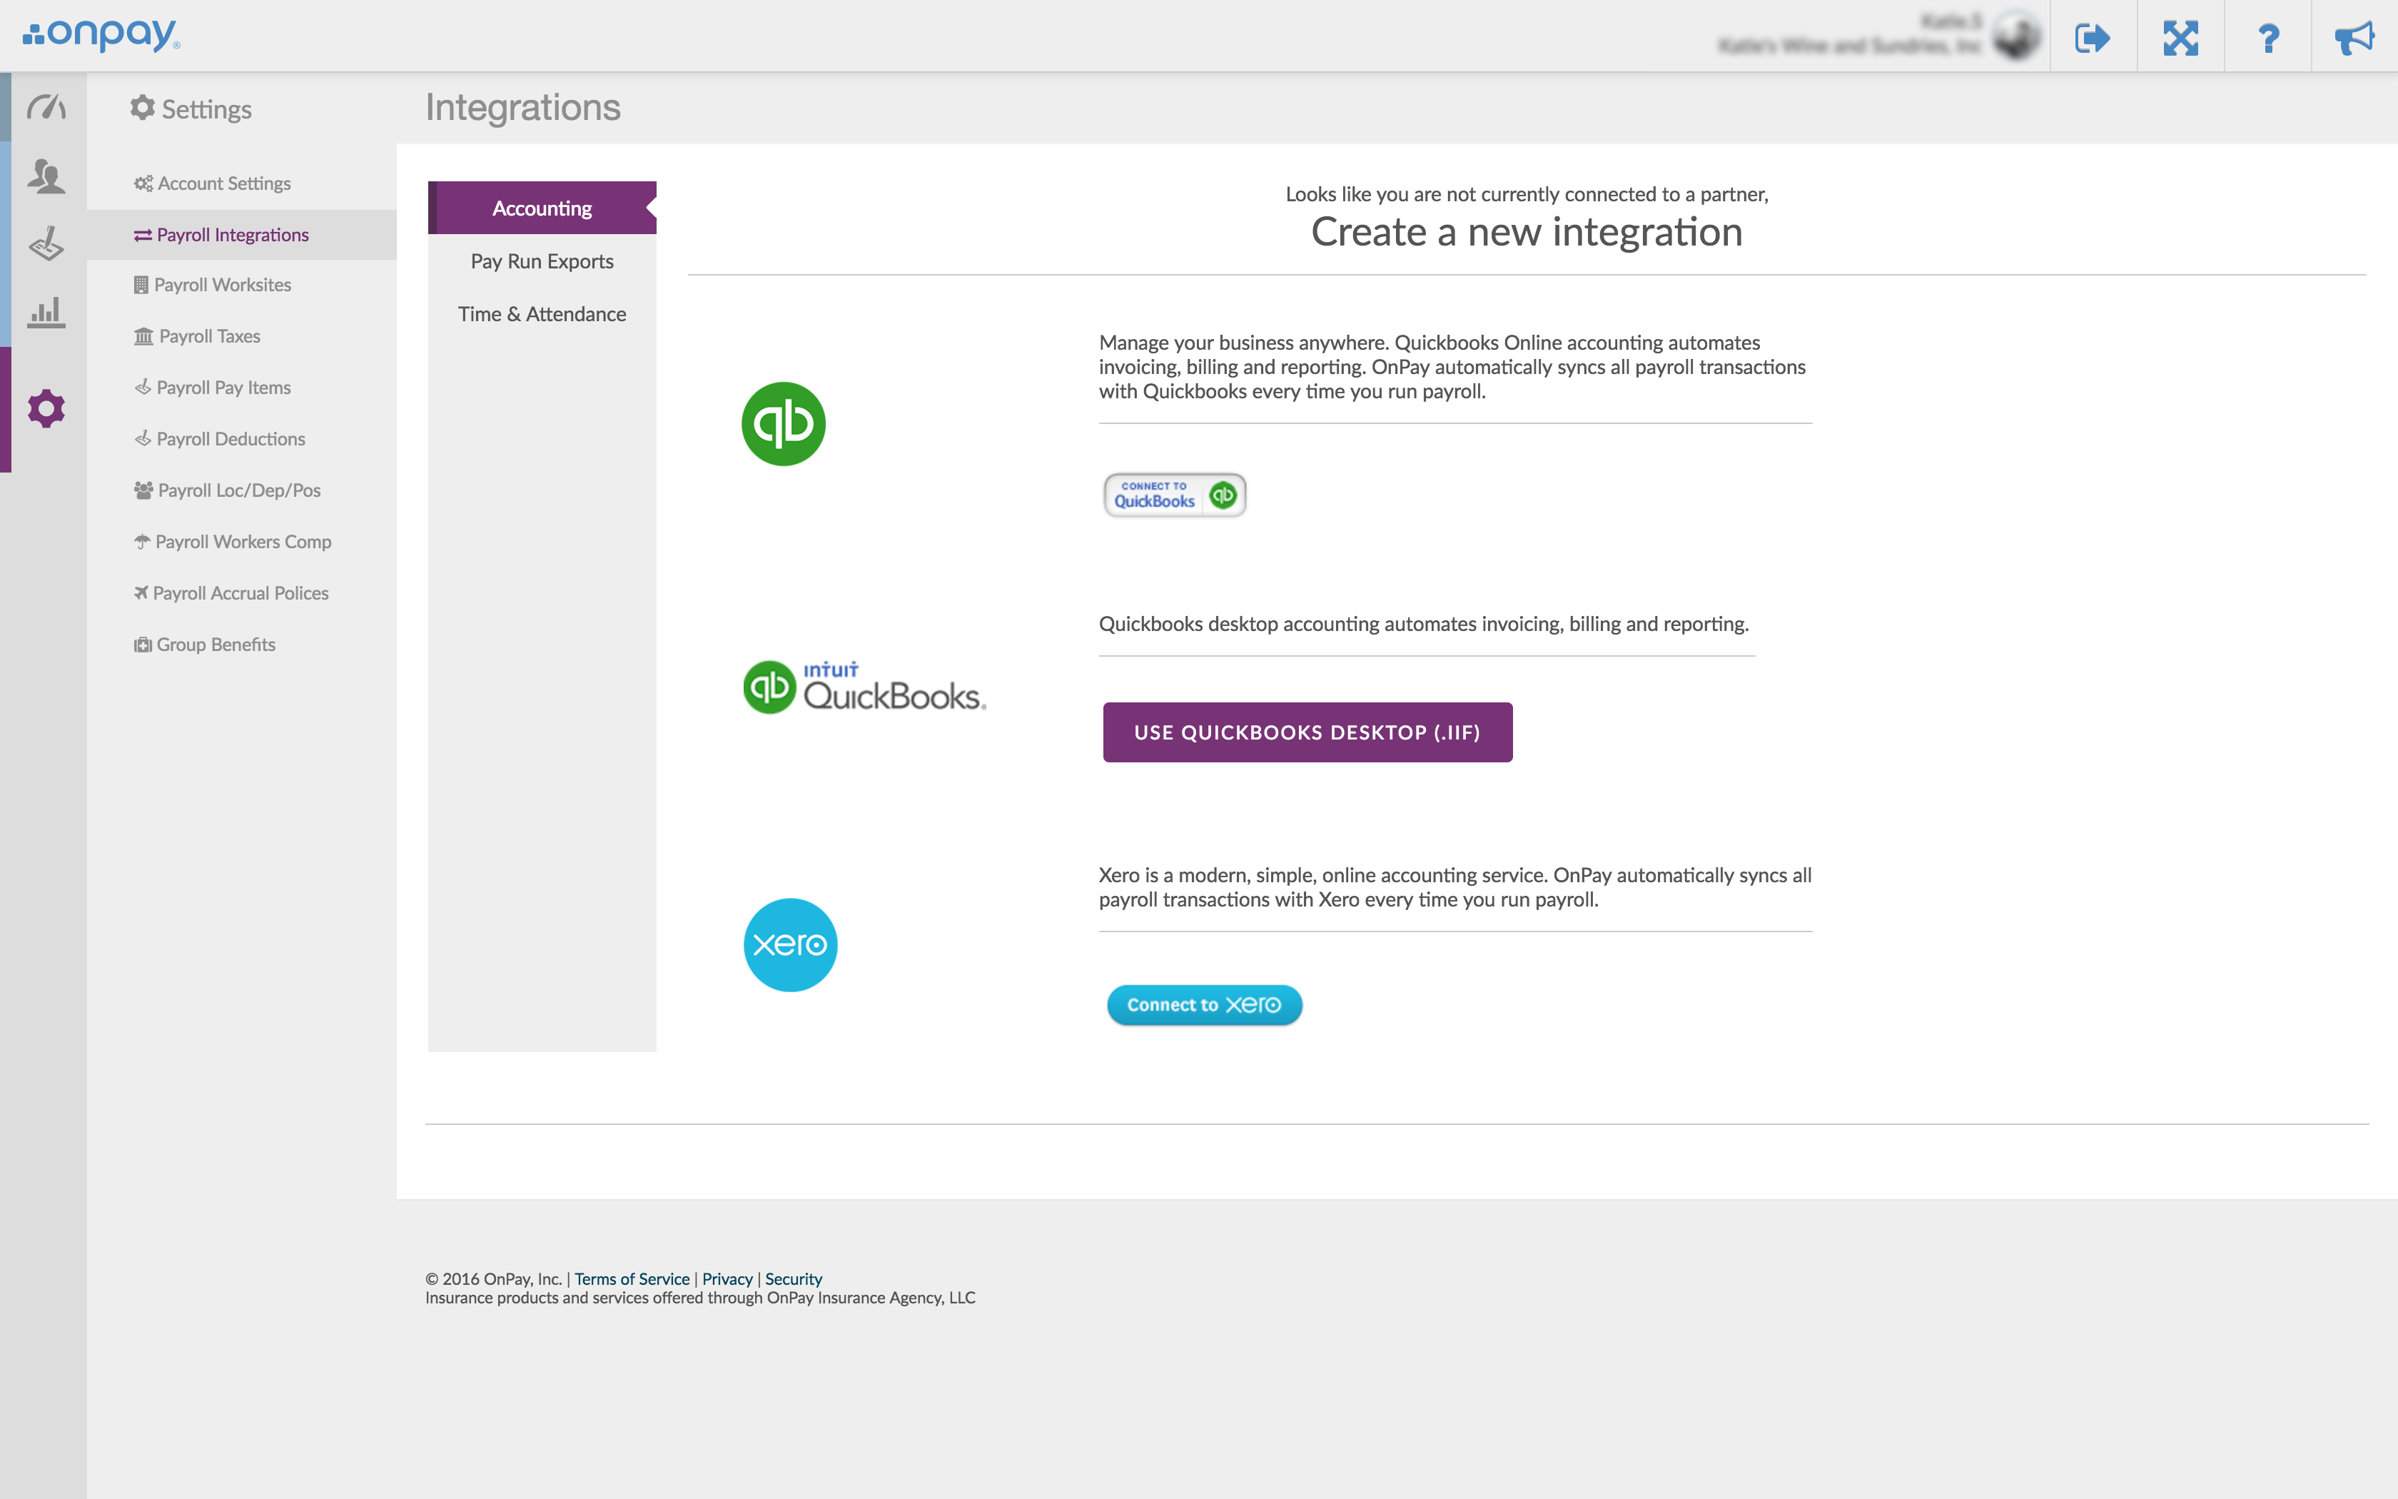Image resolution: width=2398 pixels, height=1499 pixels.
Task: Open the Terms of Service link
Action: tap(631, 1279)
